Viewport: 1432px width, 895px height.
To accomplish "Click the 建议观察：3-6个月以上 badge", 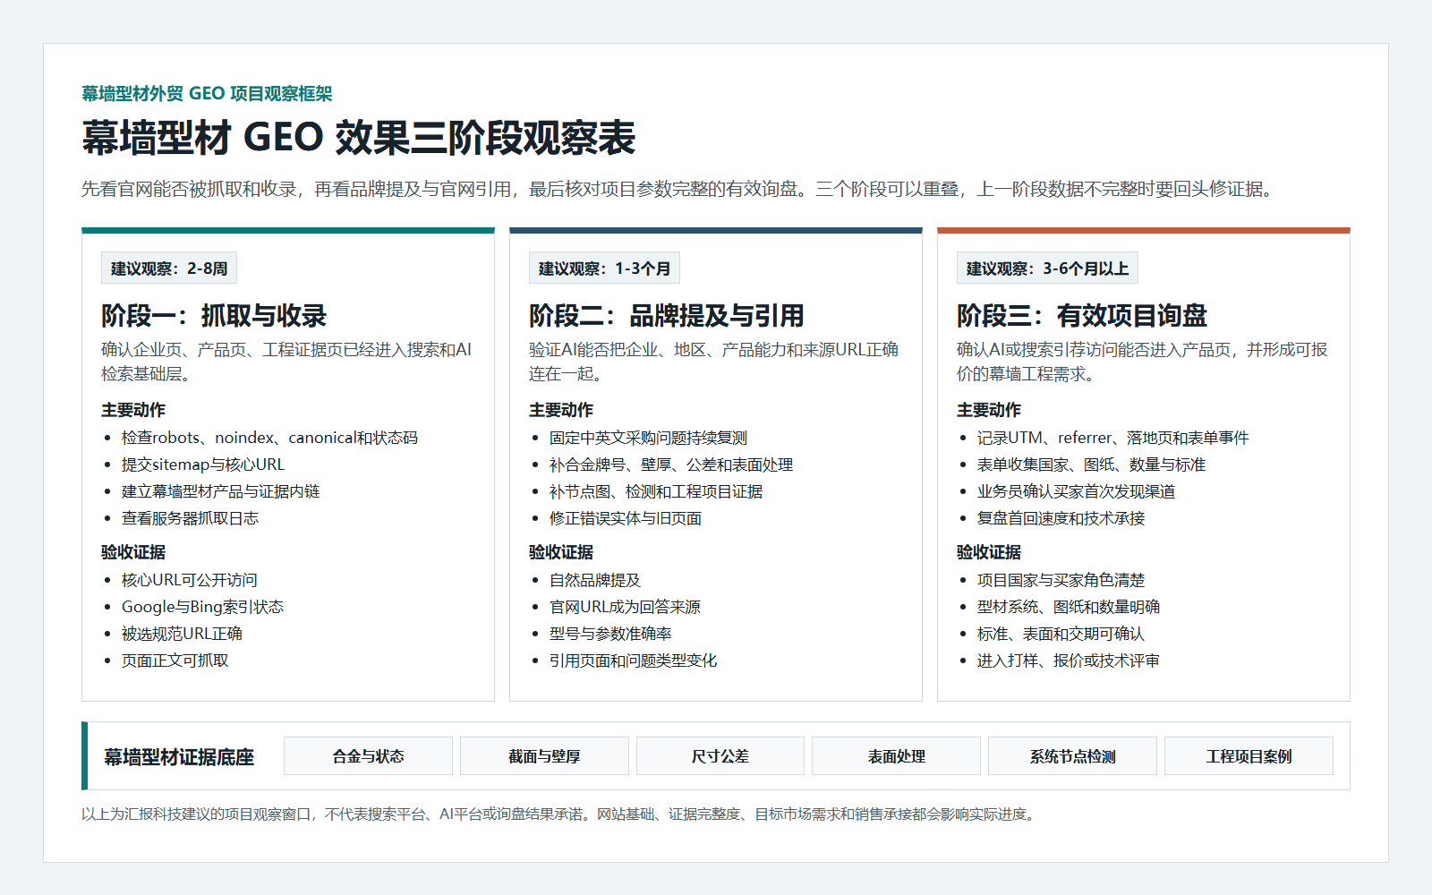I will coord(1047,268).
